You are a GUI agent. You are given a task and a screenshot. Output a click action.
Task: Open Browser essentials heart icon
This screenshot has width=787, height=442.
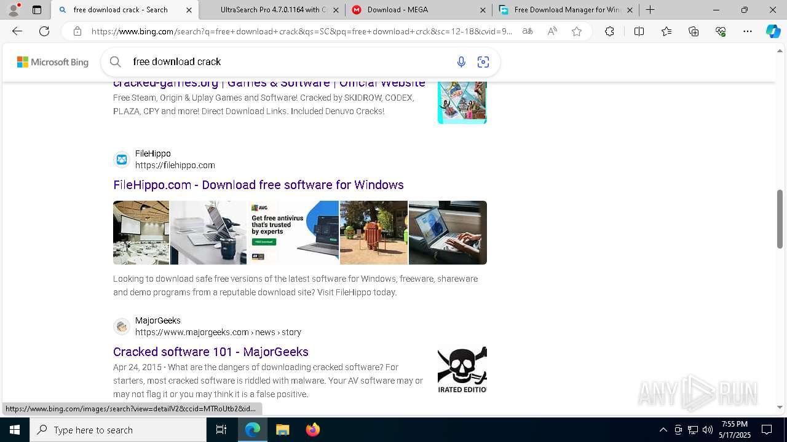721,31
